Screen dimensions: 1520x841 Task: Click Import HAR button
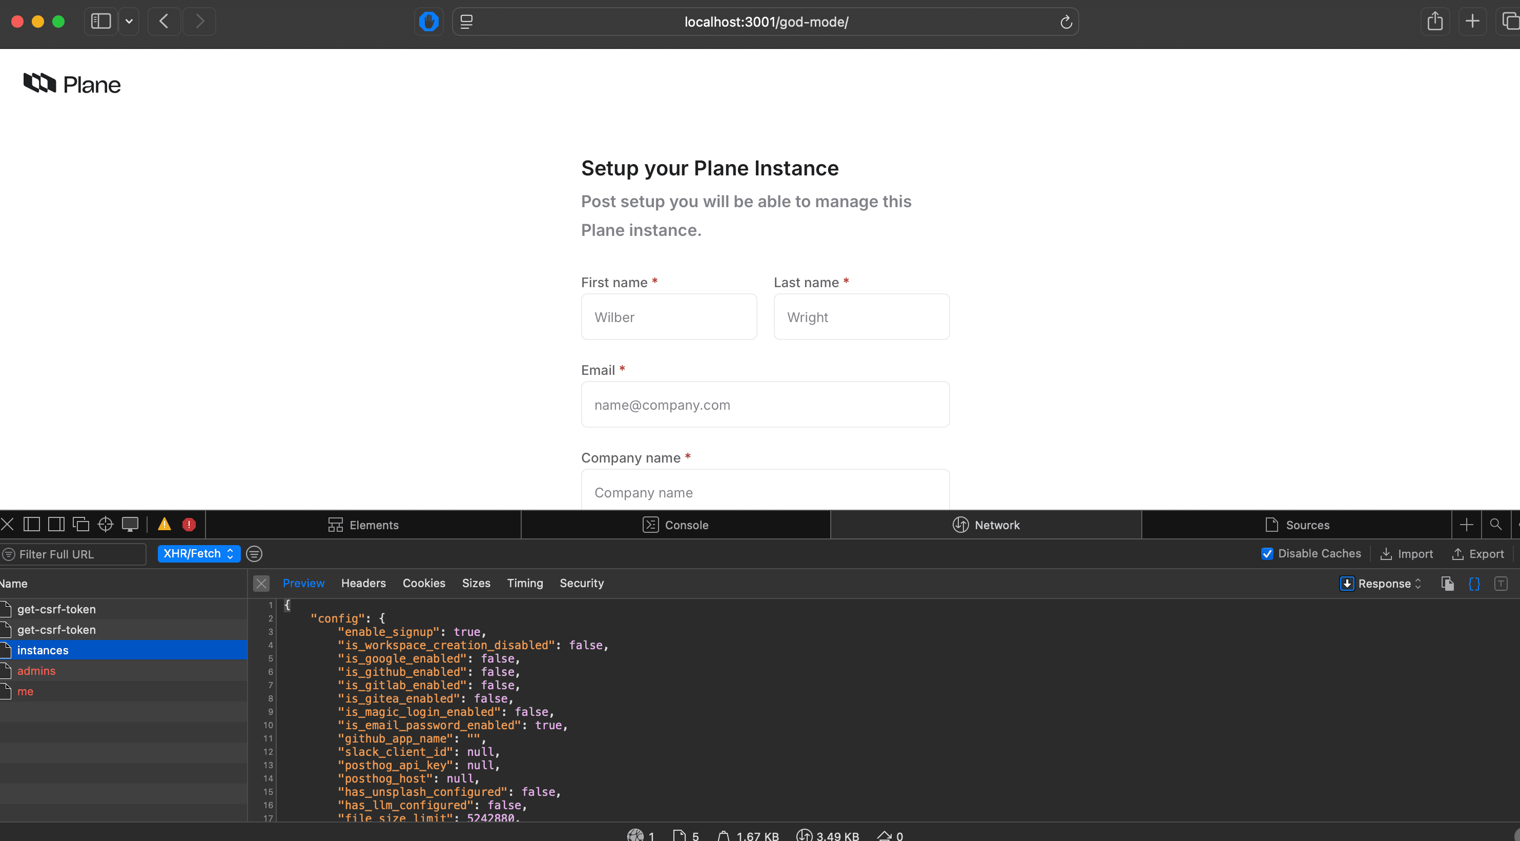(x=1407, y=553)
